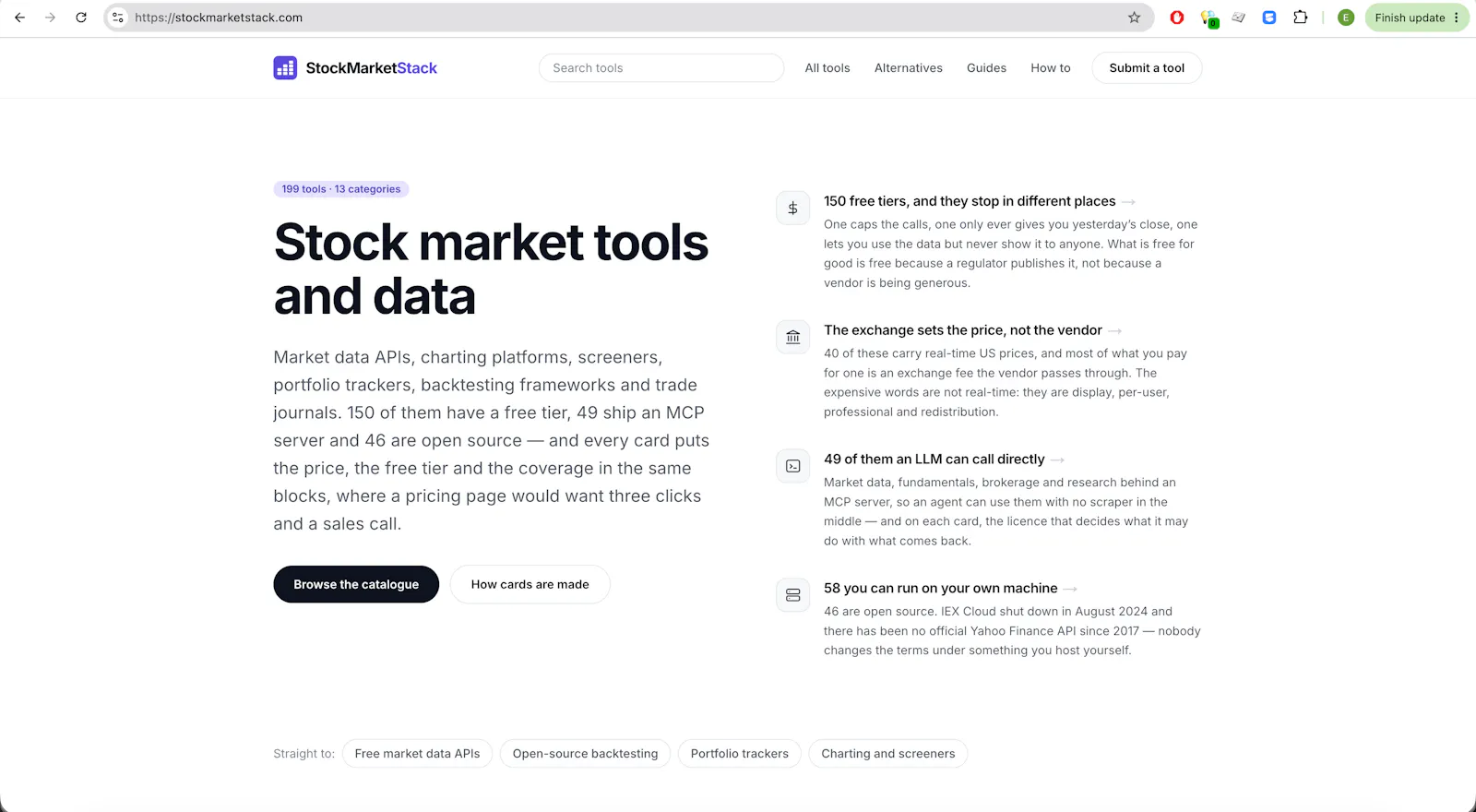
Task: Click the browser forward arrow
Action: (51, 18)
